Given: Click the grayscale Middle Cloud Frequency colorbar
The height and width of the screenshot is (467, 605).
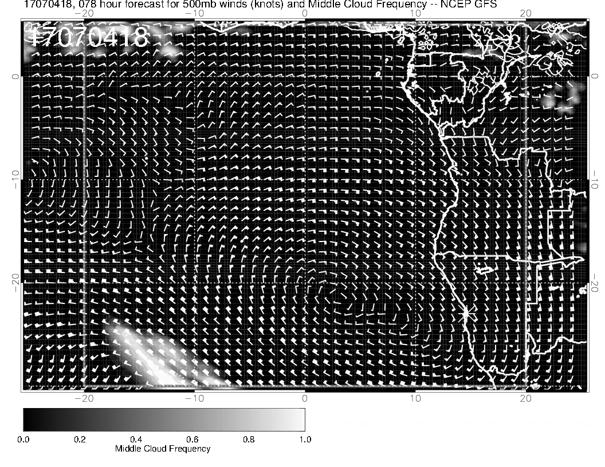Looking at the screenshot, I should pos(164,419).
